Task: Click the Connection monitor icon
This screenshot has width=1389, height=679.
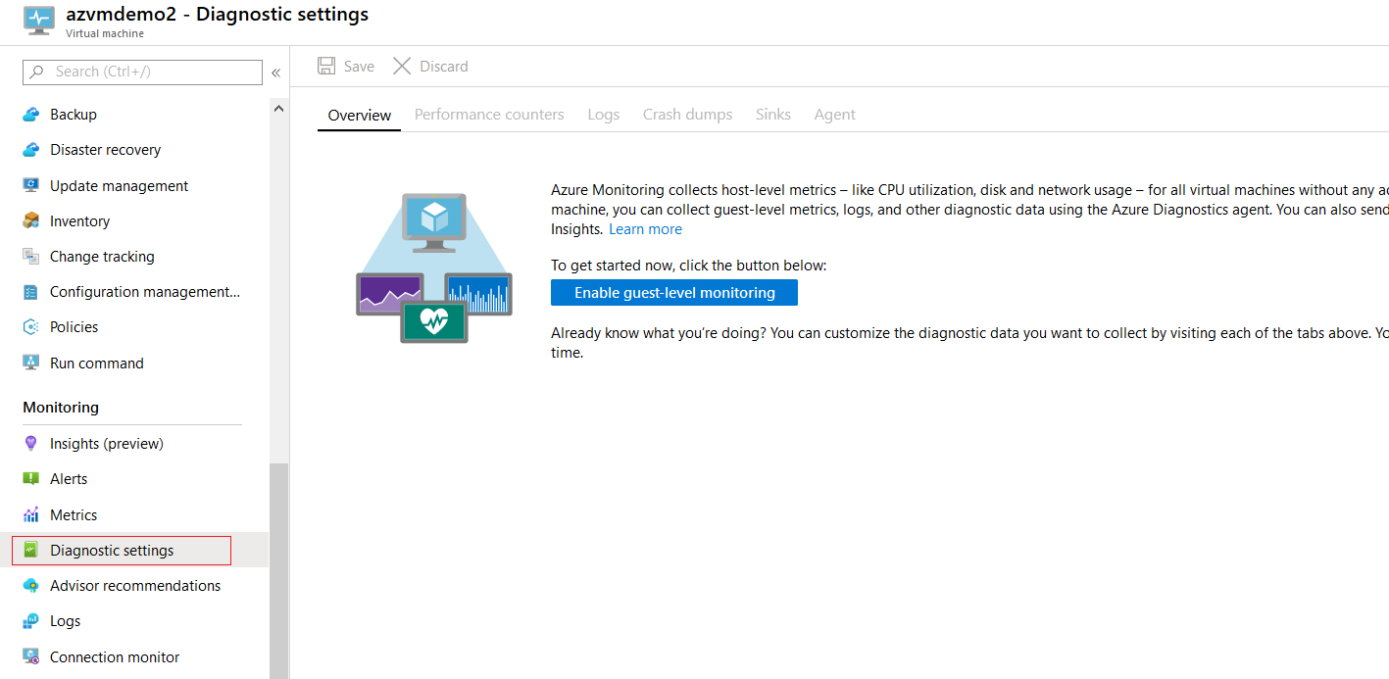Action: pos(30,656)
